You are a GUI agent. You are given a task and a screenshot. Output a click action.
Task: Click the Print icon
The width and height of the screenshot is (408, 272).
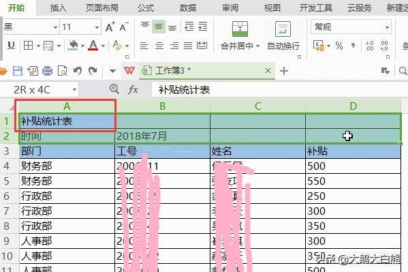(x=48, y=71)
